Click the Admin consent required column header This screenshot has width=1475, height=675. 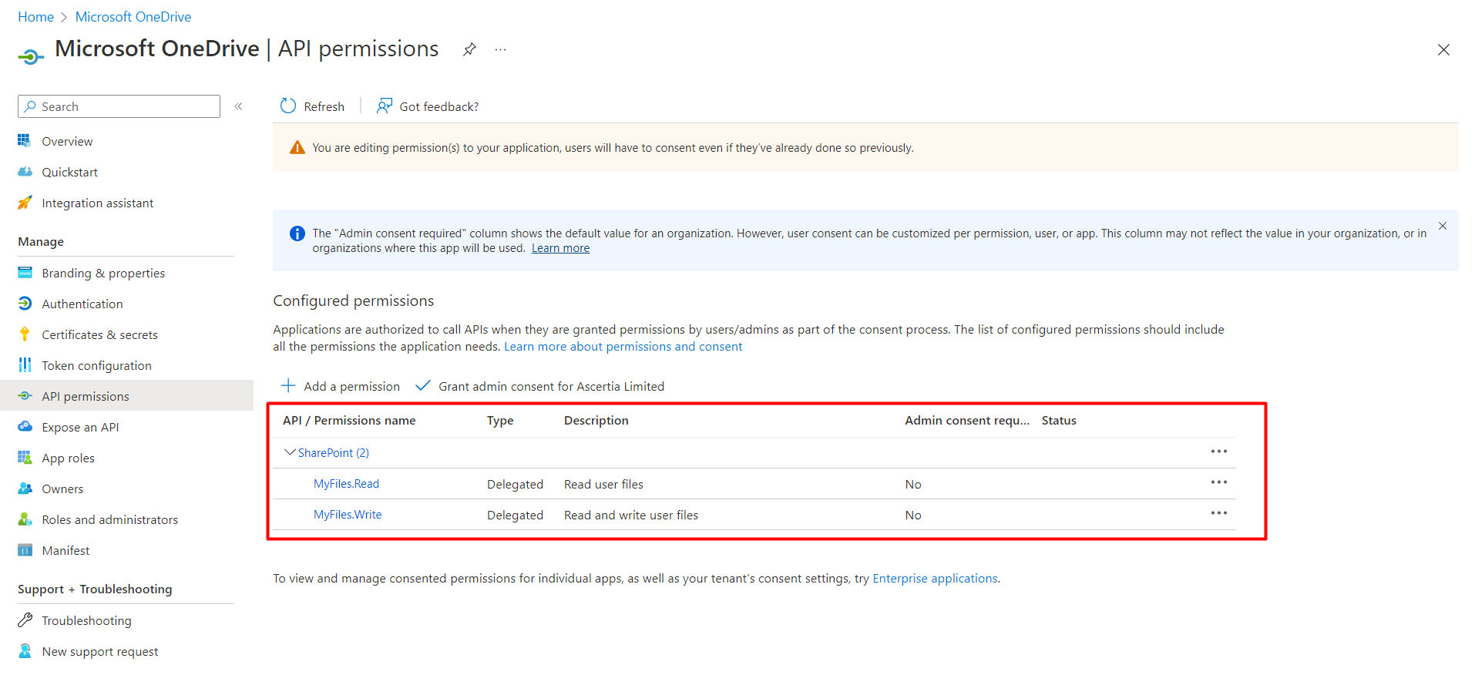967,421
